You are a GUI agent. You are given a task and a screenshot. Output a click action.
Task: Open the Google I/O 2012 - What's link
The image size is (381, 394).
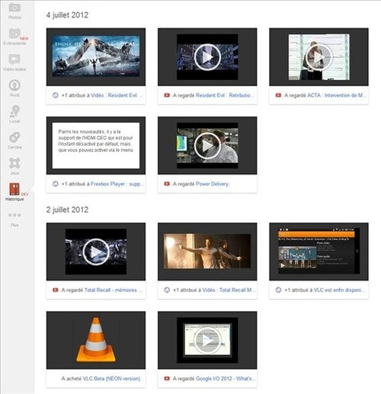[x=226, y=379]
